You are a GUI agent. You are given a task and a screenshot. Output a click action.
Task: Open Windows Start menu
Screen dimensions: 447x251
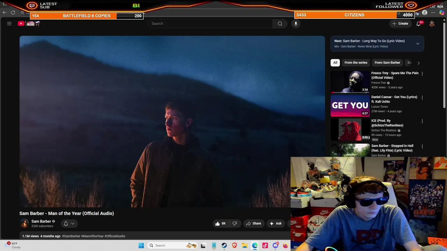tap(141, 245)
